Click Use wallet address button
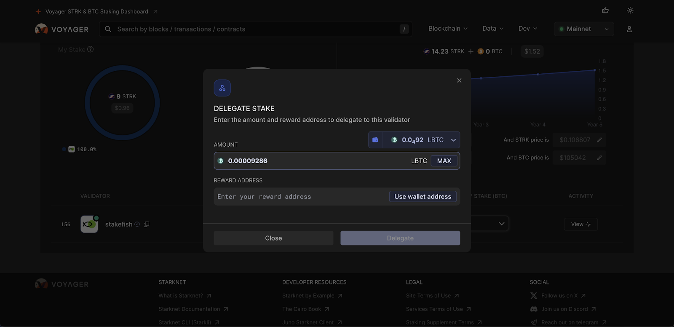 point(423,196)
